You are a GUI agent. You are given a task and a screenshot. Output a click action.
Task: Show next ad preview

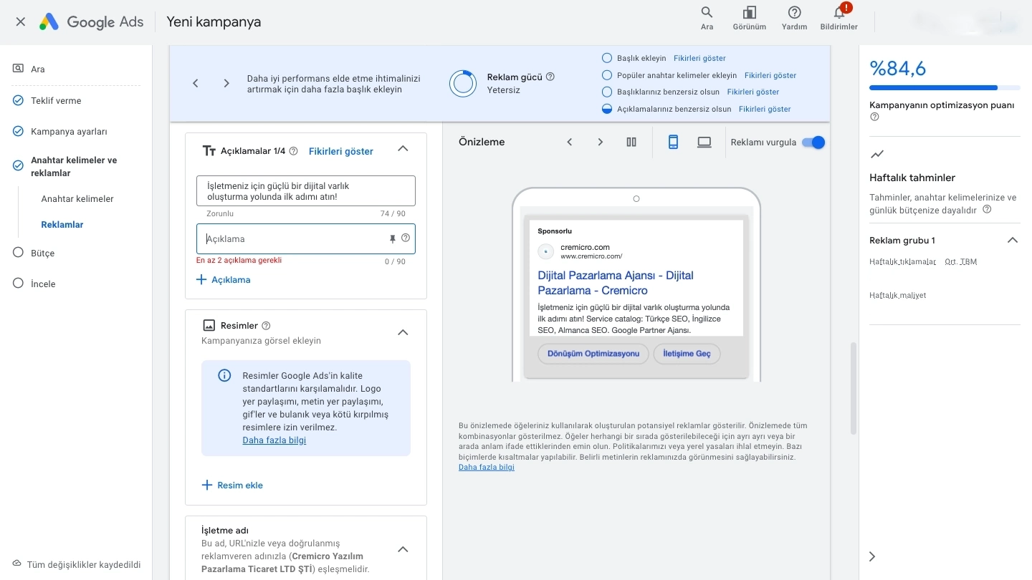601,142
